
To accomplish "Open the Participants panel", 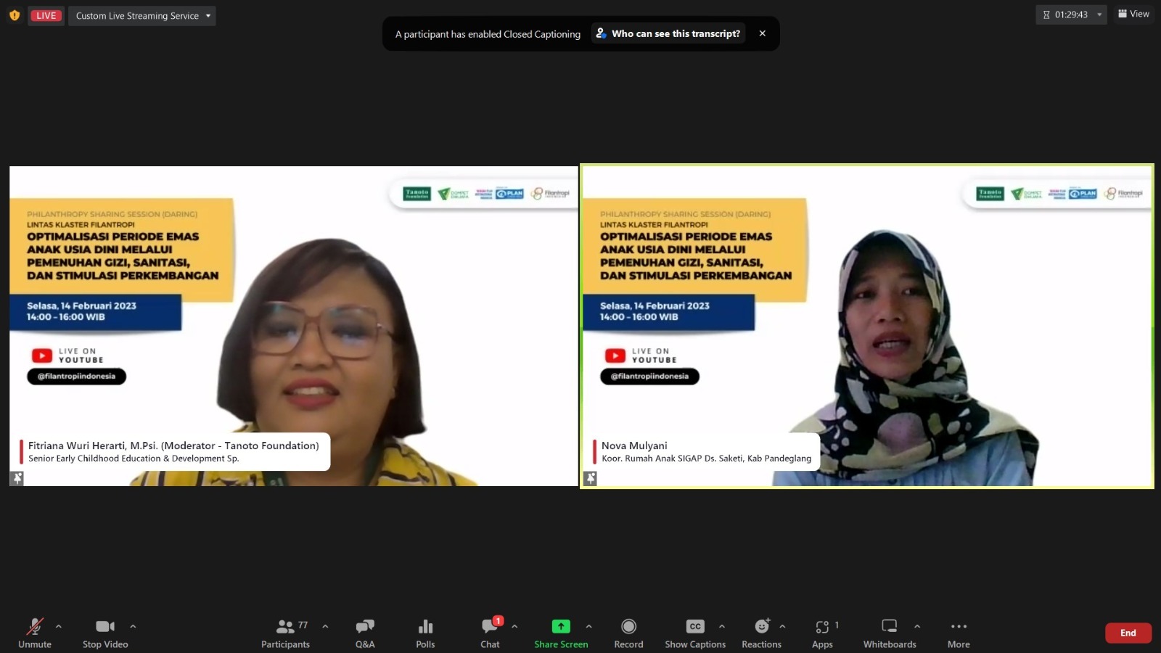I will click(285, 632).
